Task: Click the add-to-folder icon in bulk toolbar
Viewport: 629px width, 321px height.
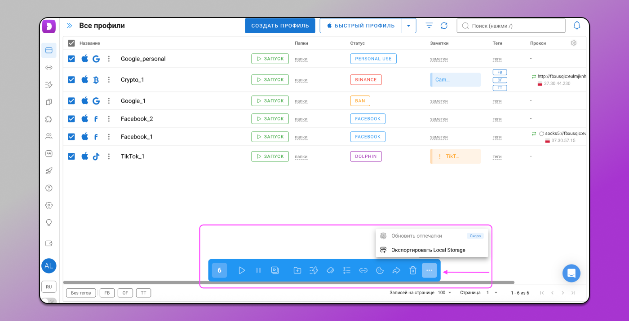Action: click(297, 270)
